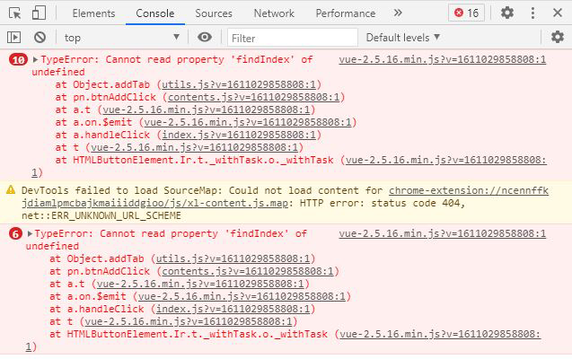The height and width of the screenshot is (359, 572).
Task: Clear the console
Action: [40, 37]
